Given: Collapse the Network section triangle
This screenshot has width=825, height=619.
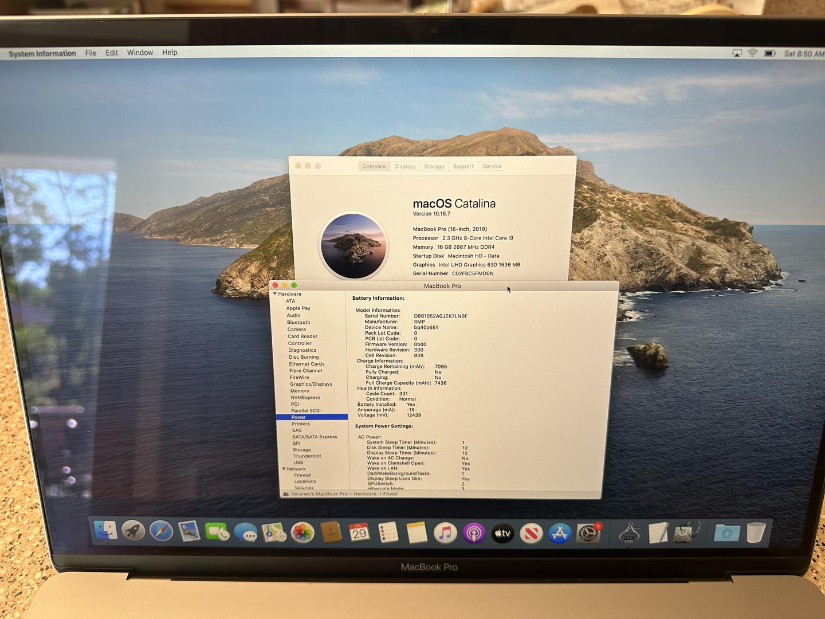Looking at the screenshot, I should (x=284, y=469).
